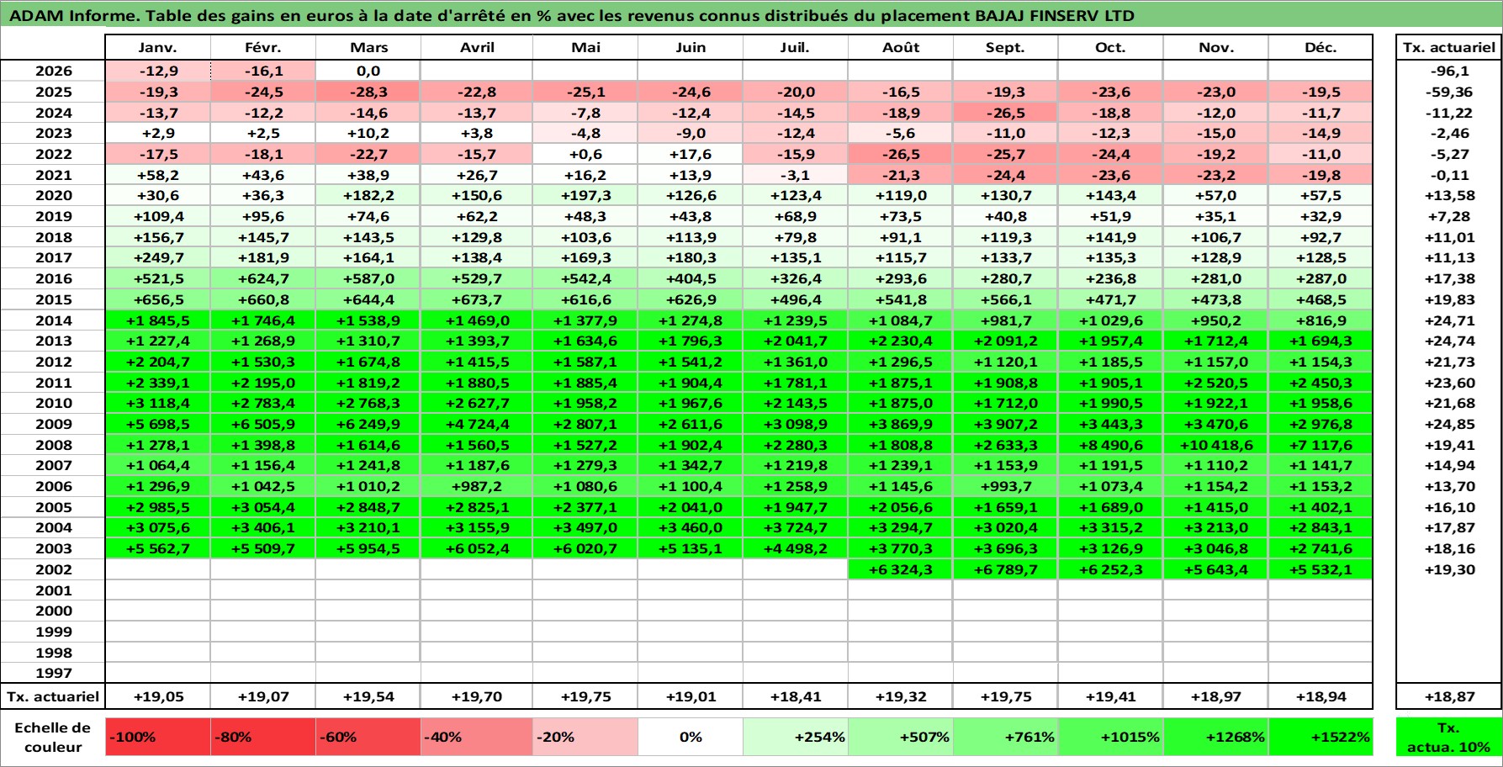
Task: Select the 'Août' column header
Action: pos(901,47)
